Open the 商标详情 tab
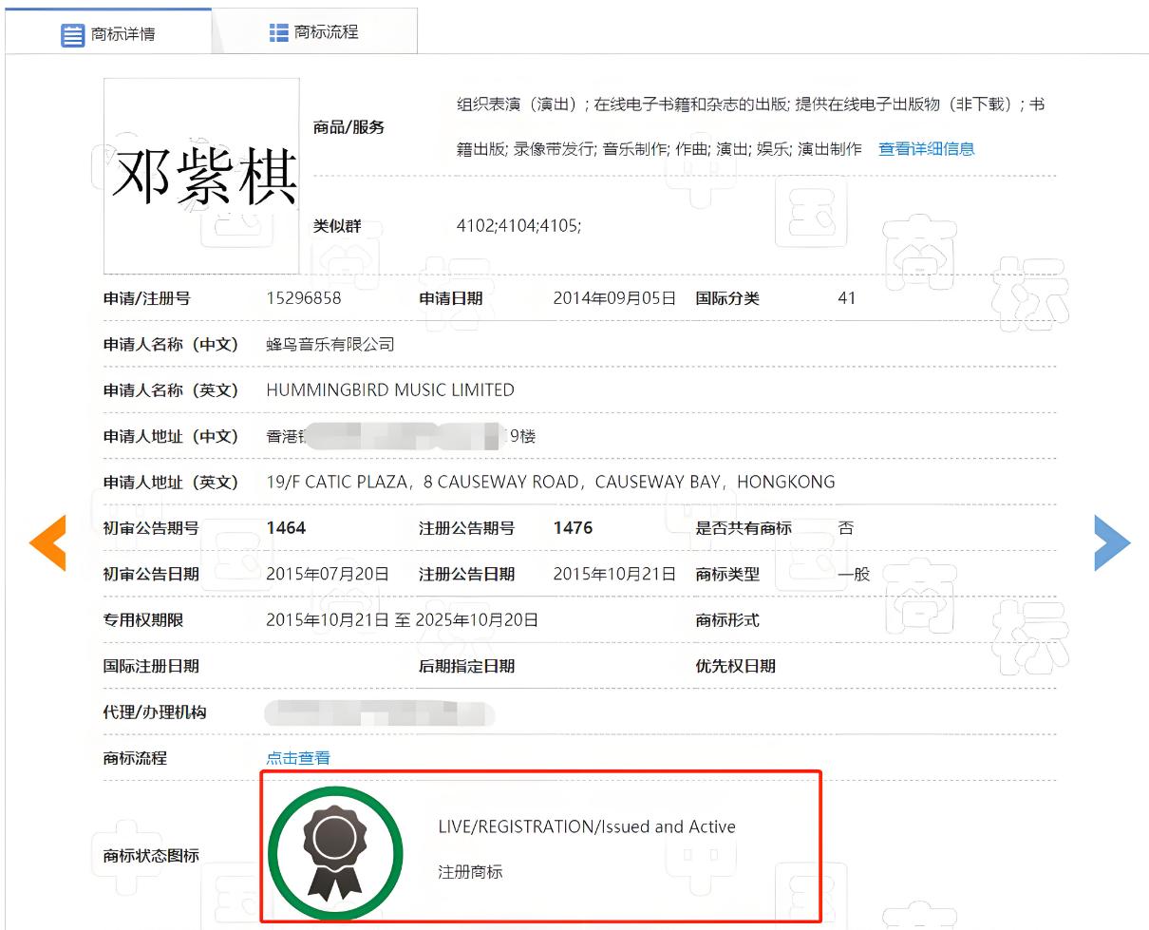 (x=107, y=33)
